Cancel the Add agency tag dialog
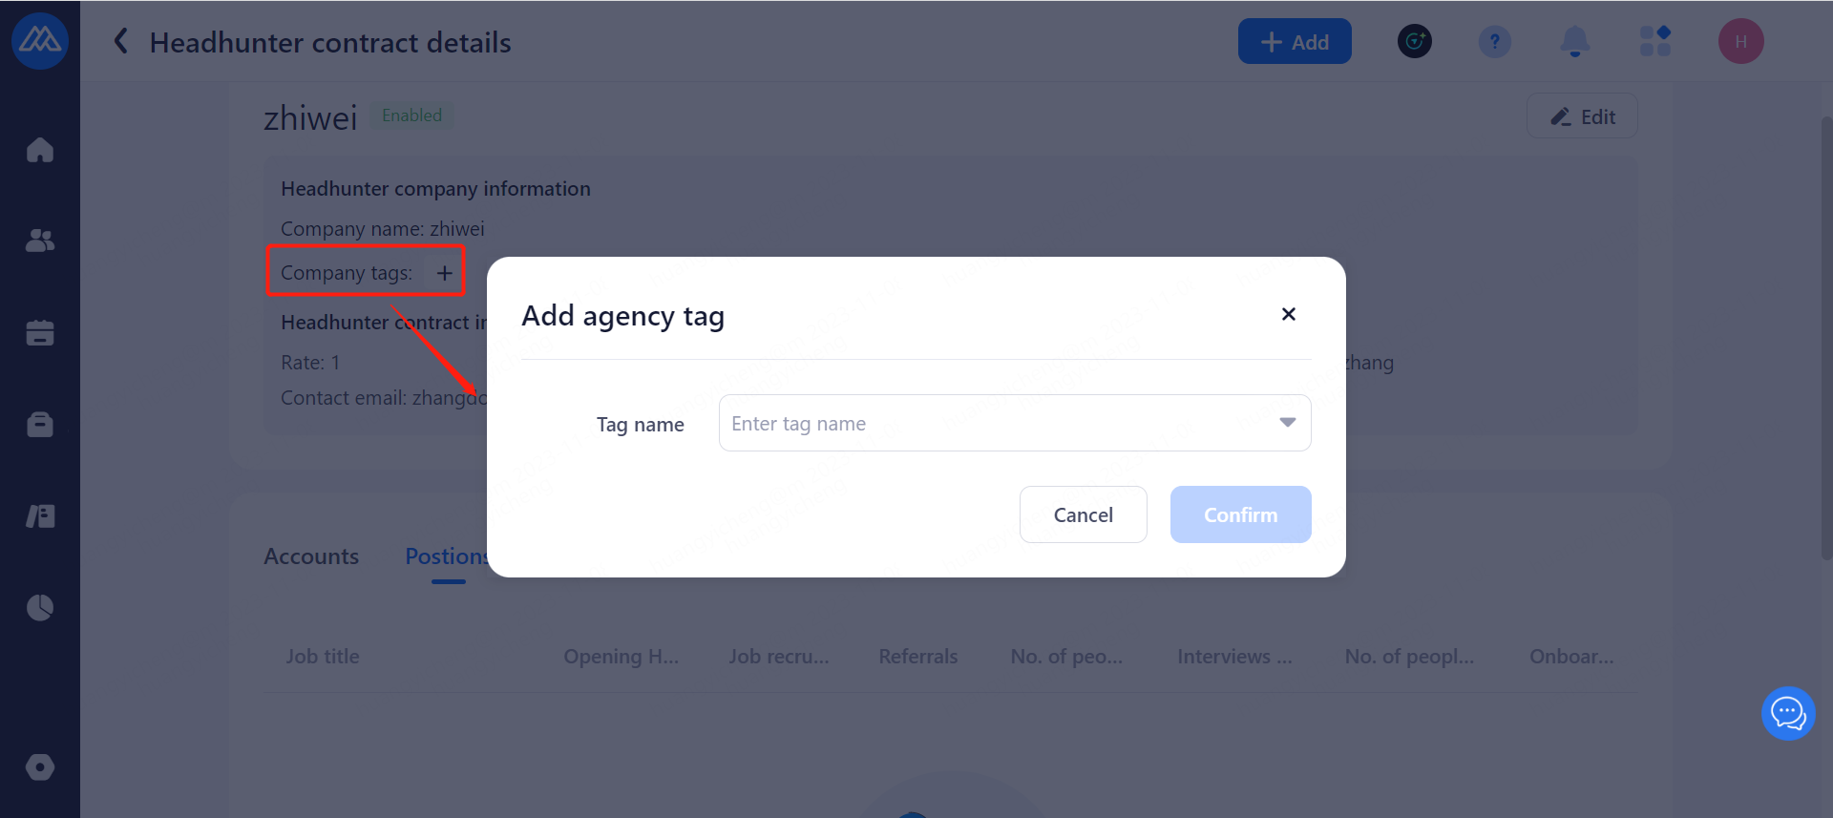 (1083, 514)
